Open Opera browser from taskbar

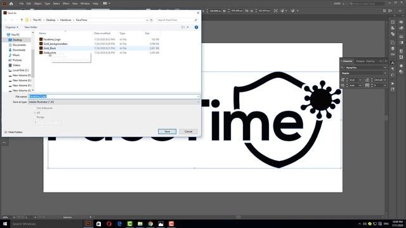(109, 224)
